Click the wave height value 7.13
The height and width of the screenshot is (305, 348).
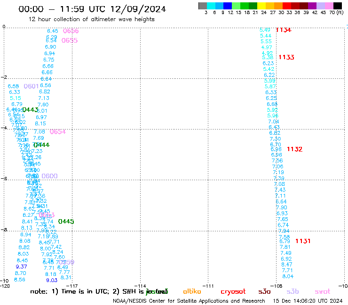44,98
